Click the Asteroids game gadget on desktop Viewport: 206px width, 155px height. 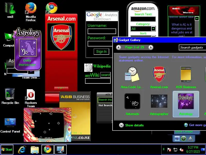pos(47,125)
